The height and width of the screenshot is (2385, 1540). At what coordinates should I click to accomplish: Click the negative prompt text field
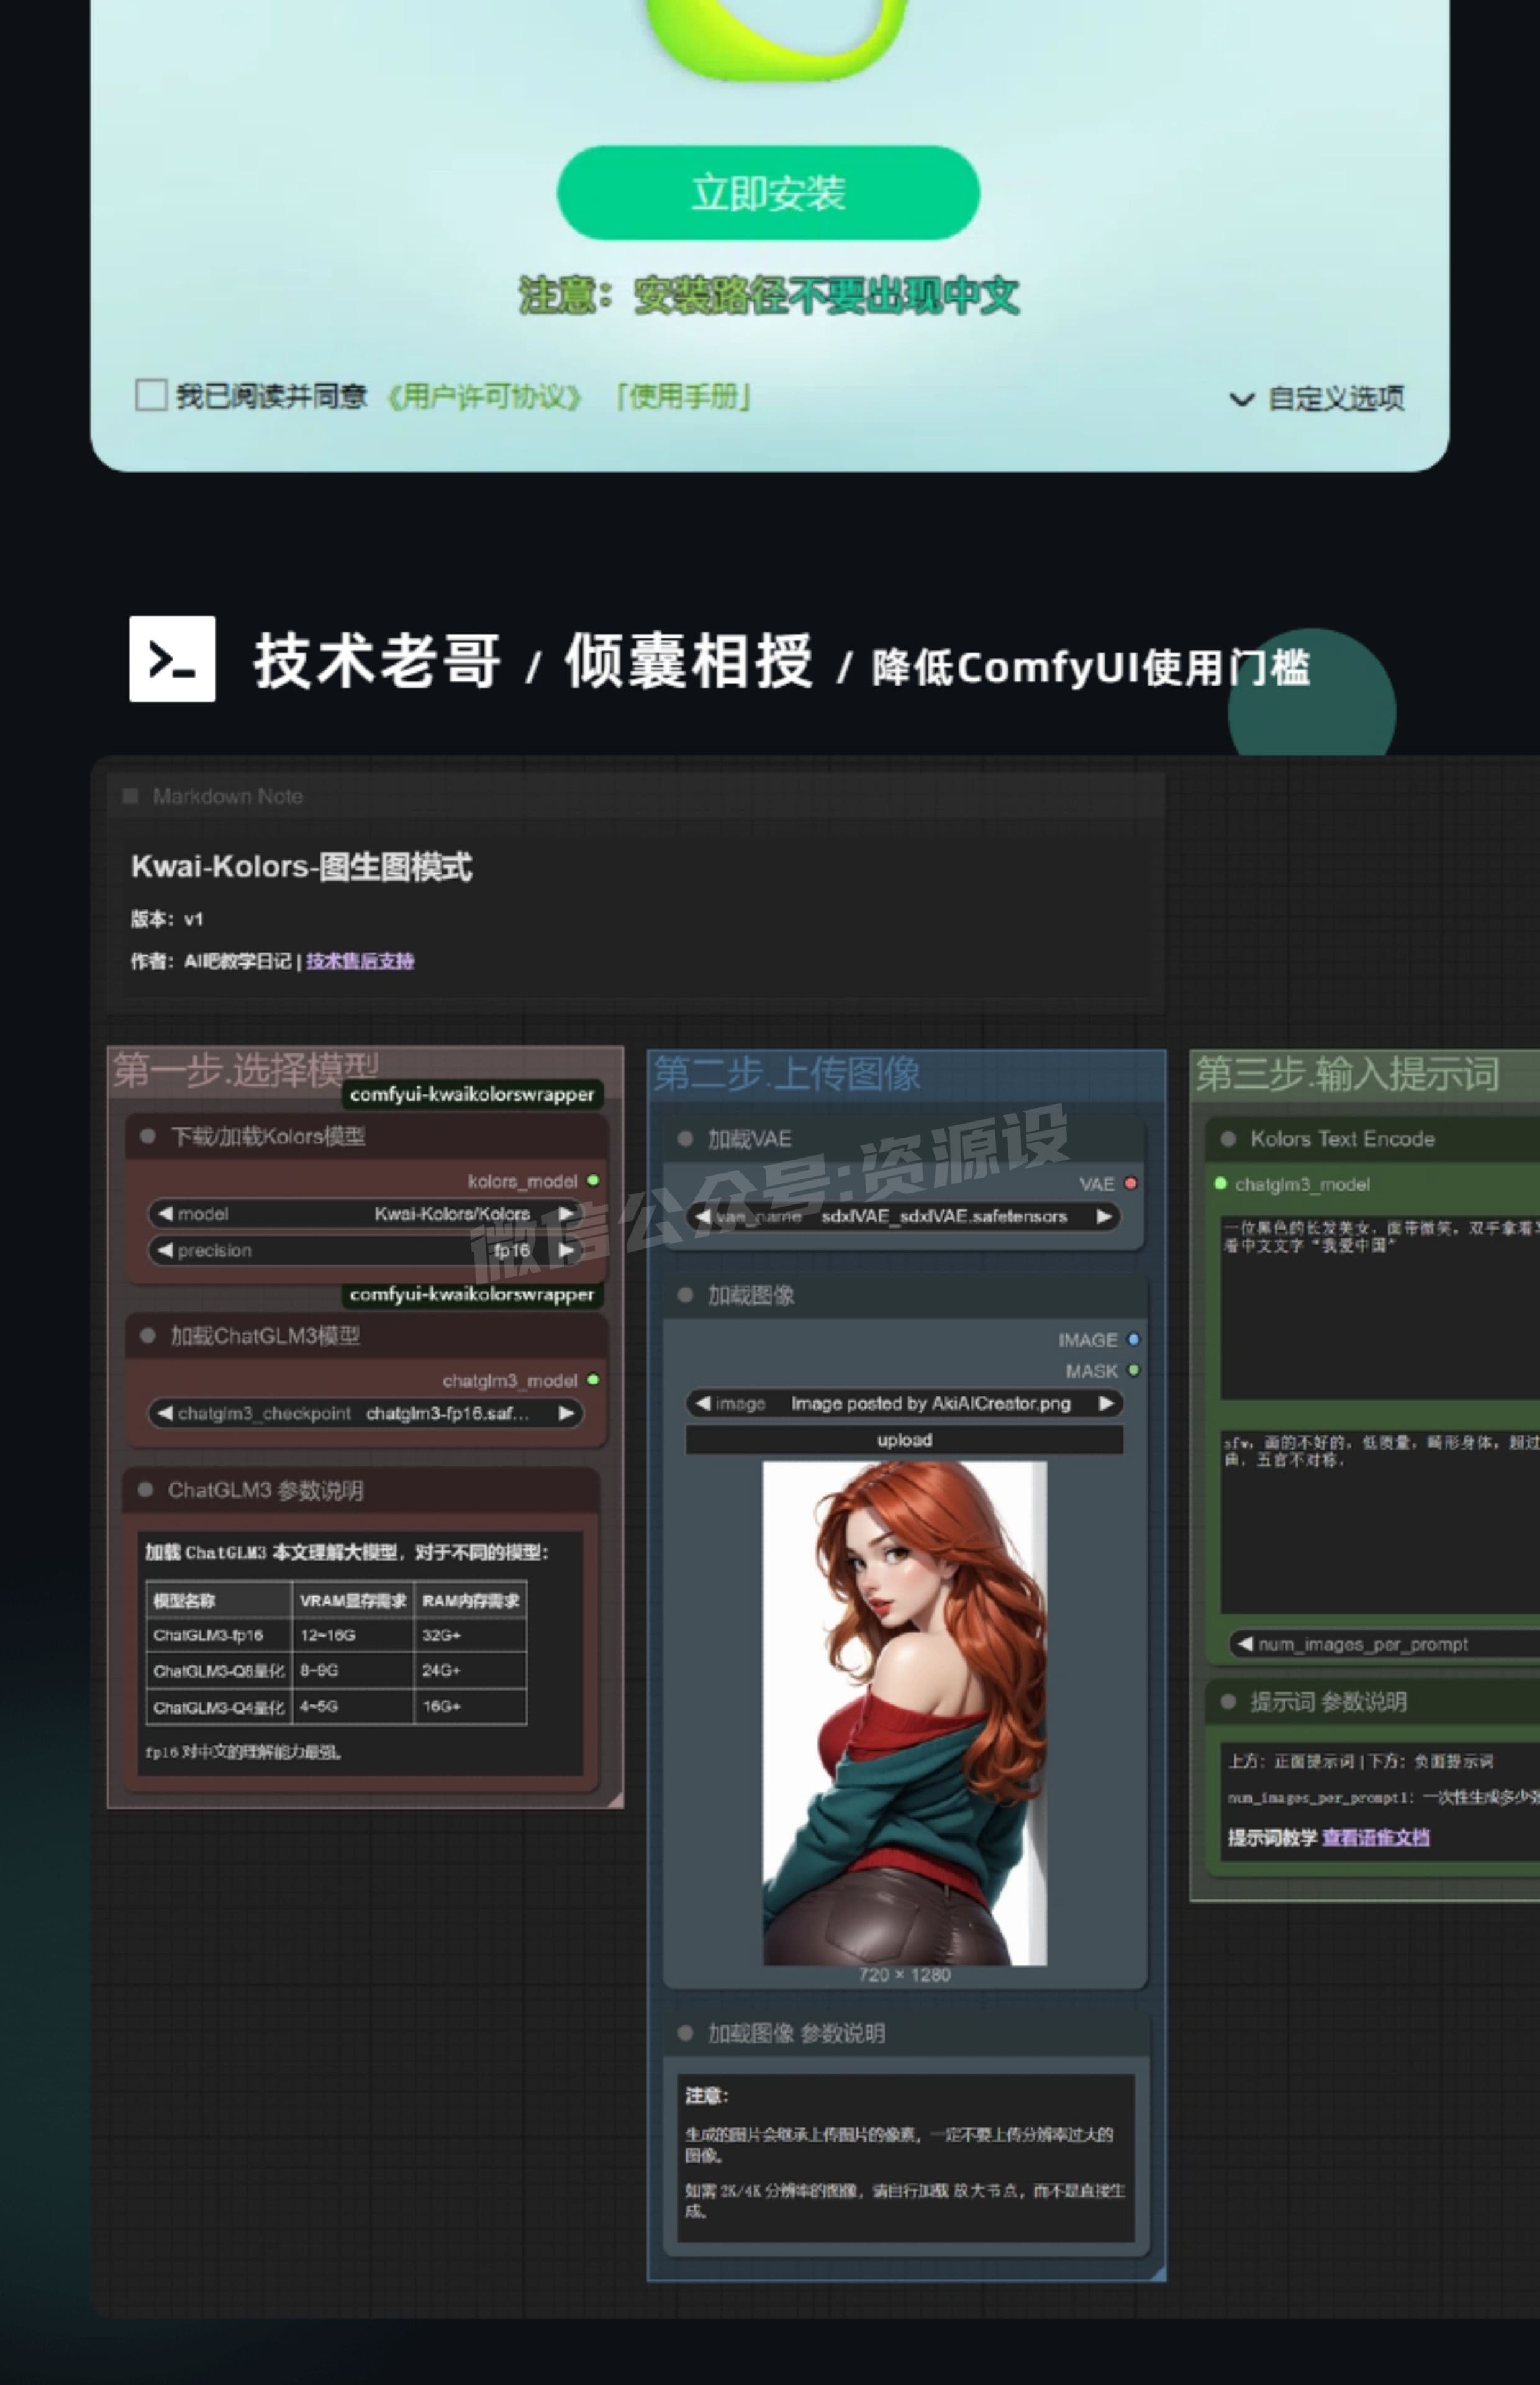click(x=1380, y=1521)
